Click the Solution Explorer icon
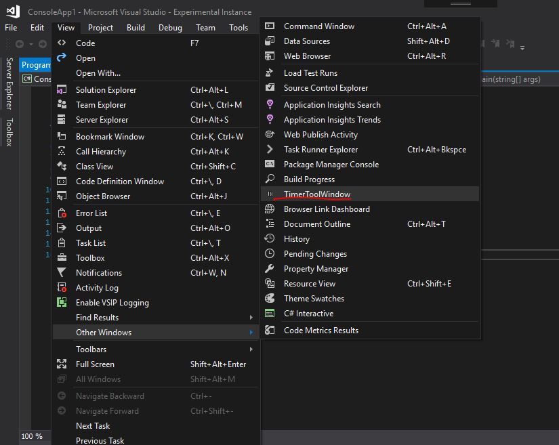The height and width of the screenshot is (445, 559). 62,89
